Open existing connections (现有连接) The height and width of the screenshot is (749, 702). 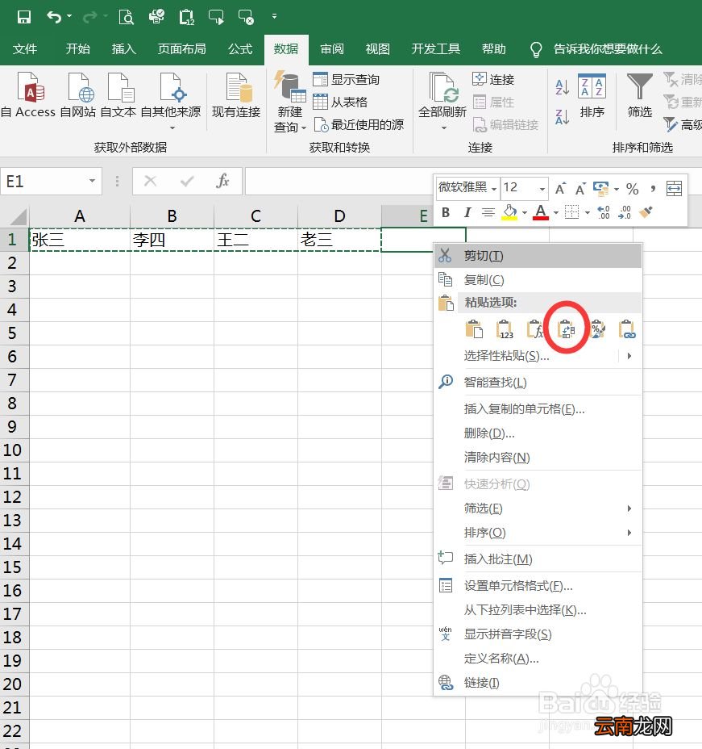tap(236, 95)
